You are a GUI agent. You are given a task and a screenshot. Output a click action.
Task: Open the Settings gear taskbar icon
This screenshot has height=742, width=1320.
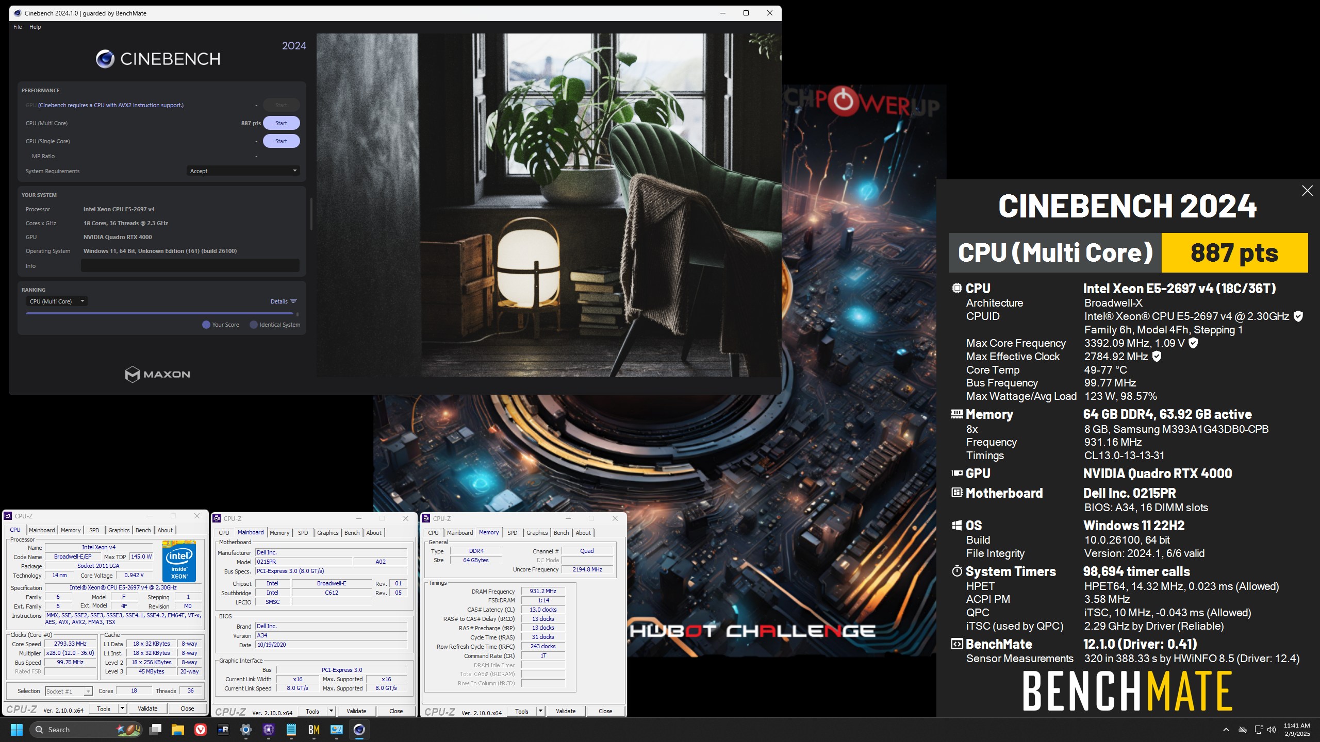point(246,730)
